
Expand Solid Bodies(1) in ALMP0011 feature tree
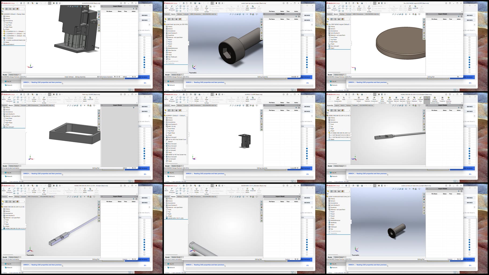(165, 124)
